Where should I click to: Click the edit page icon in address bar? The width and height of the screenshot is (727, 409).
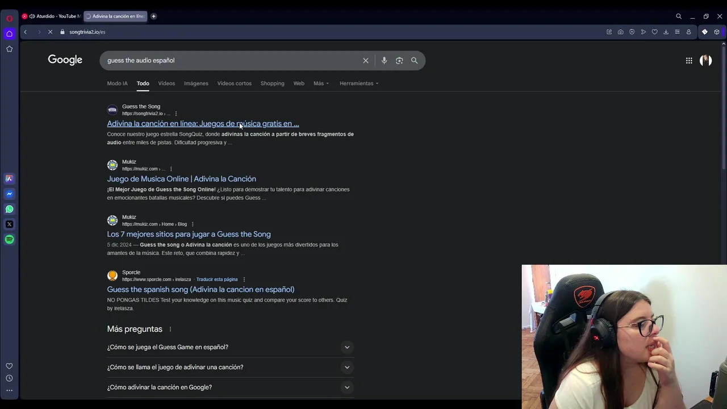tap(609, 32)
